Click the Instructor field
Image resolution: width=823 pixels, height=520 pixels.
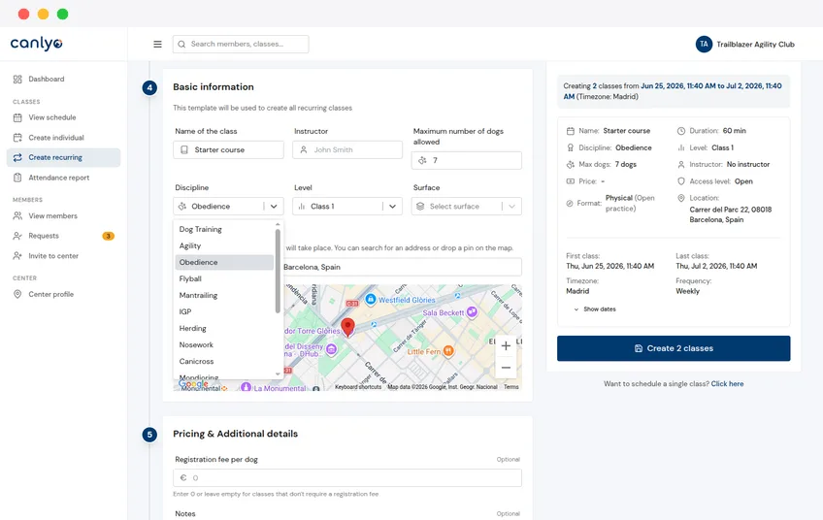tap(347, 150)
